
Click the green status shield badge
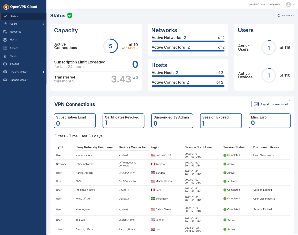pyautogui.click(x=70, y=15)
